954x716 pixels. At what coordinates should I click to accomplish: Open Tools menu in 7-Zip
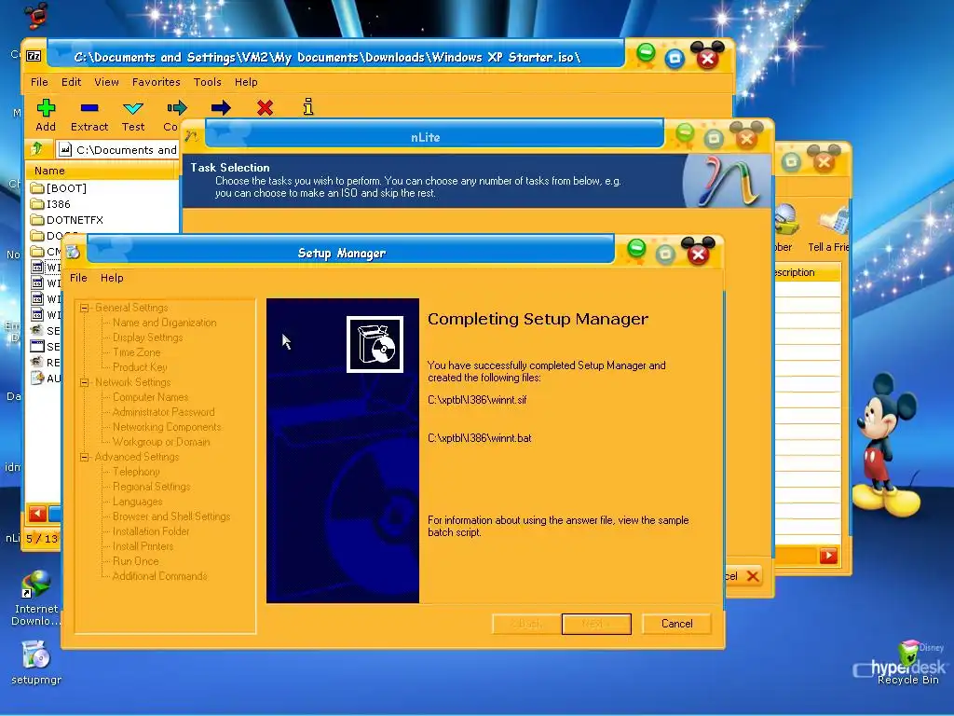click(208, 82)
